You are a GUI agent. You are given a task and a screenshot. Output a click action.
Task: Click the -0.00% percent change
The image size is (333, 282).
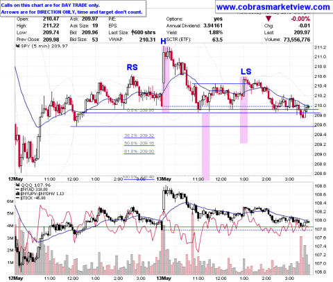300,19
